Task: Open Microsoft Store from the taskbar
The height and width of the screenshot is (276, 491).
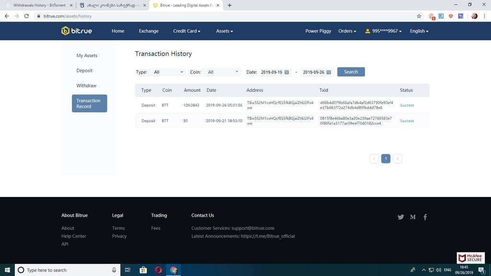Action: pos(143,270)
